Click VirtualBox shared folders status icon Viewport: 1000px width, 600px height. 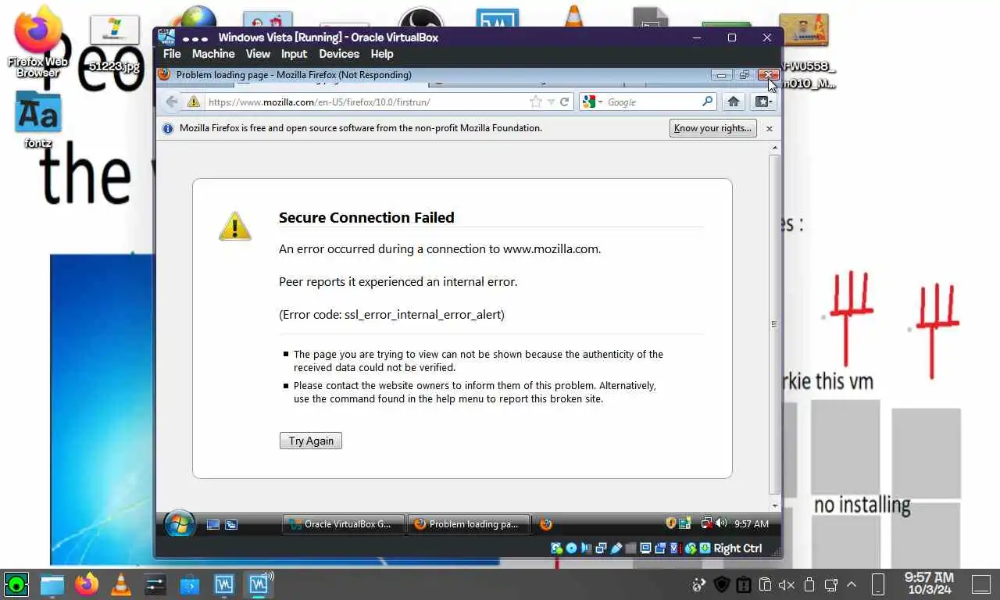(631, 548)
